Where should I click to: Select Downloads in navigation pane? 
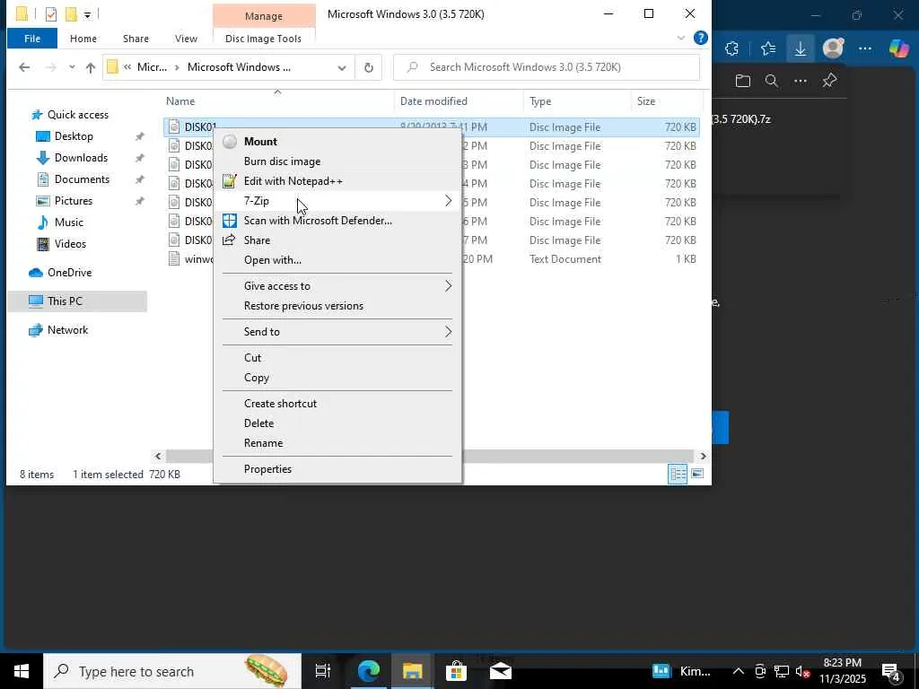(x=81, y=158)
